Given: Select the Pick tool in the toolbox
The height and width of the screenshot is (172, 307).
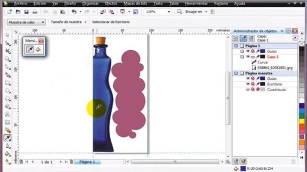Looking at the screenshot, I should coord(8,35).
